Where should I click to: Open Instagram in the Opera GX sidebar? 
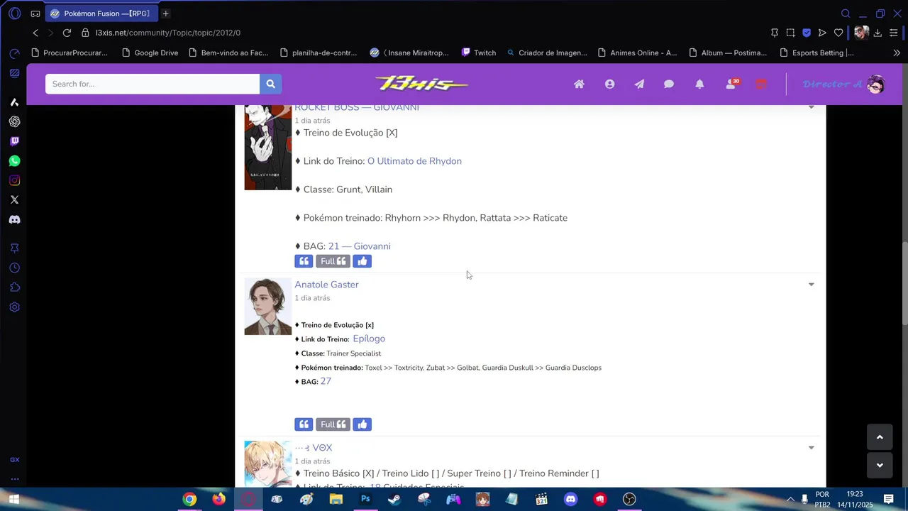[14, 180]
